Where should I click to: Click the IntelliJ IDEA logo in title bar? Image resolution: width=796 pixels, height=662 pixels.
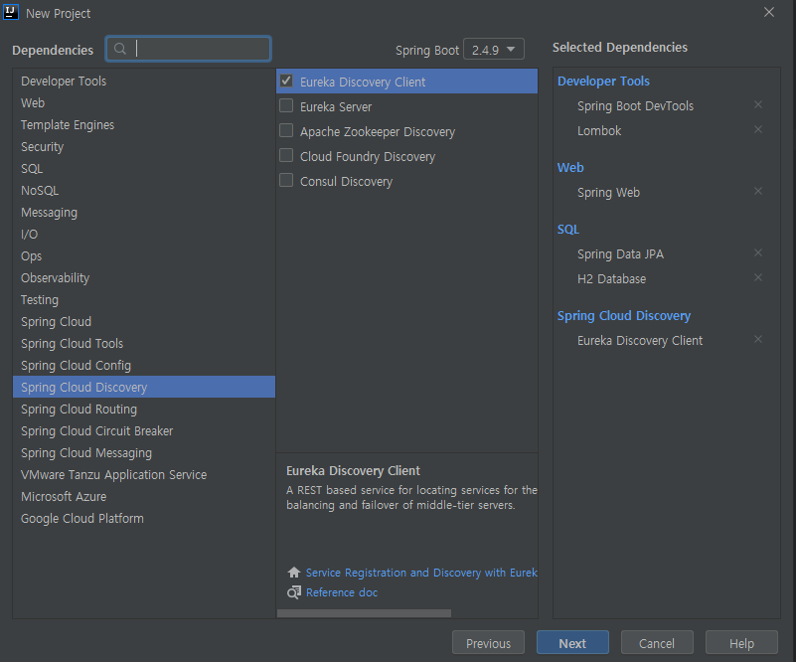11,12
